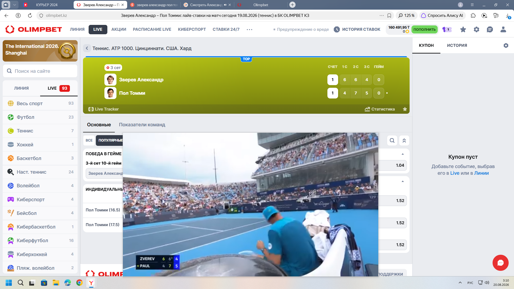Select Наст. теннис in sports list

(x=40, y=172)
